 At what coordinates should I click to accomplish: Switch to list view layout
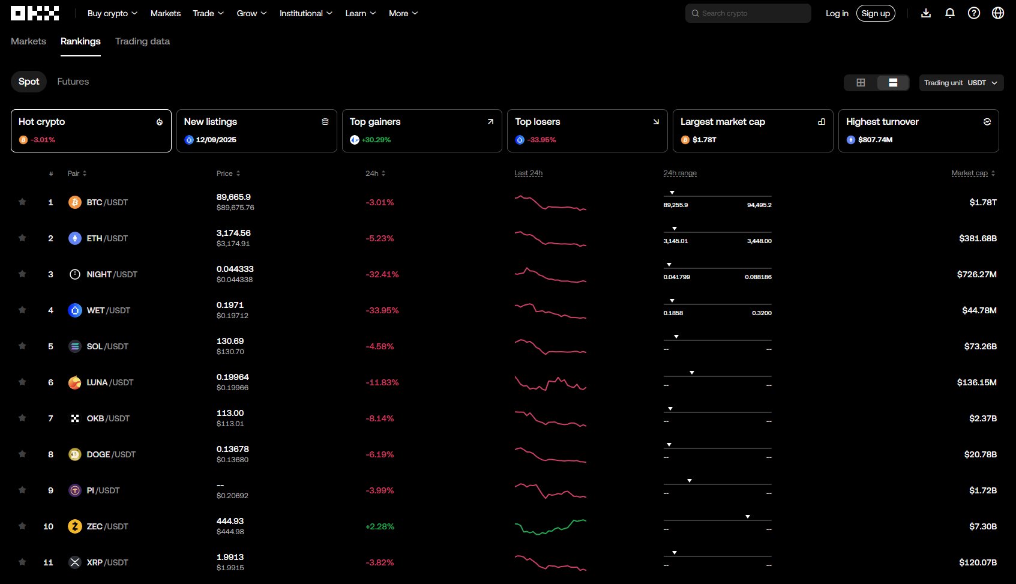pos(893,83)
